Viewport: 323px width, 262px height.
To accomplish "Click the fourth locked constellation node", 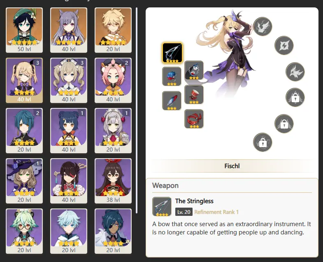I will click(295, 97).
